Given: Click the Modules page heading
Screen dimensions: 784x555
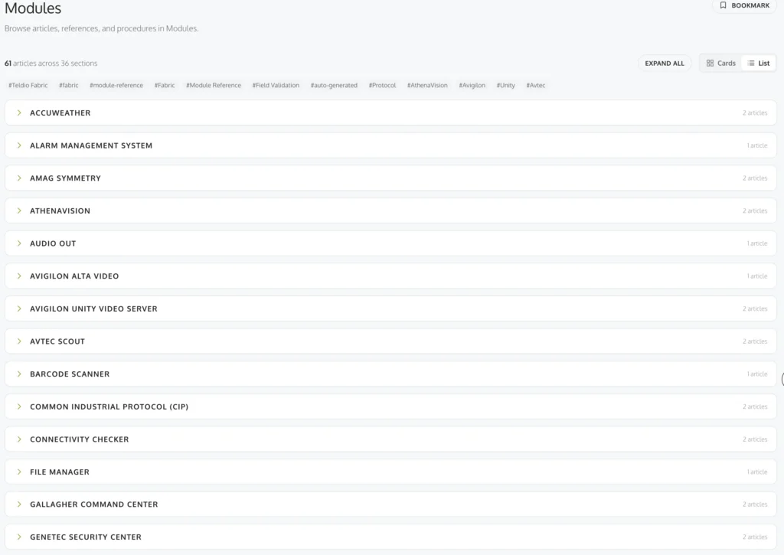Looking at the screenshot, I should click(33, 8).
